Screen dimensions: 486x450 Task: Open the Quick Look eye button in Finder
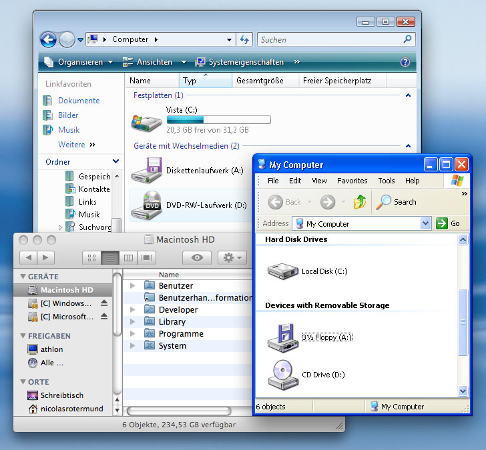coord(196,257)
